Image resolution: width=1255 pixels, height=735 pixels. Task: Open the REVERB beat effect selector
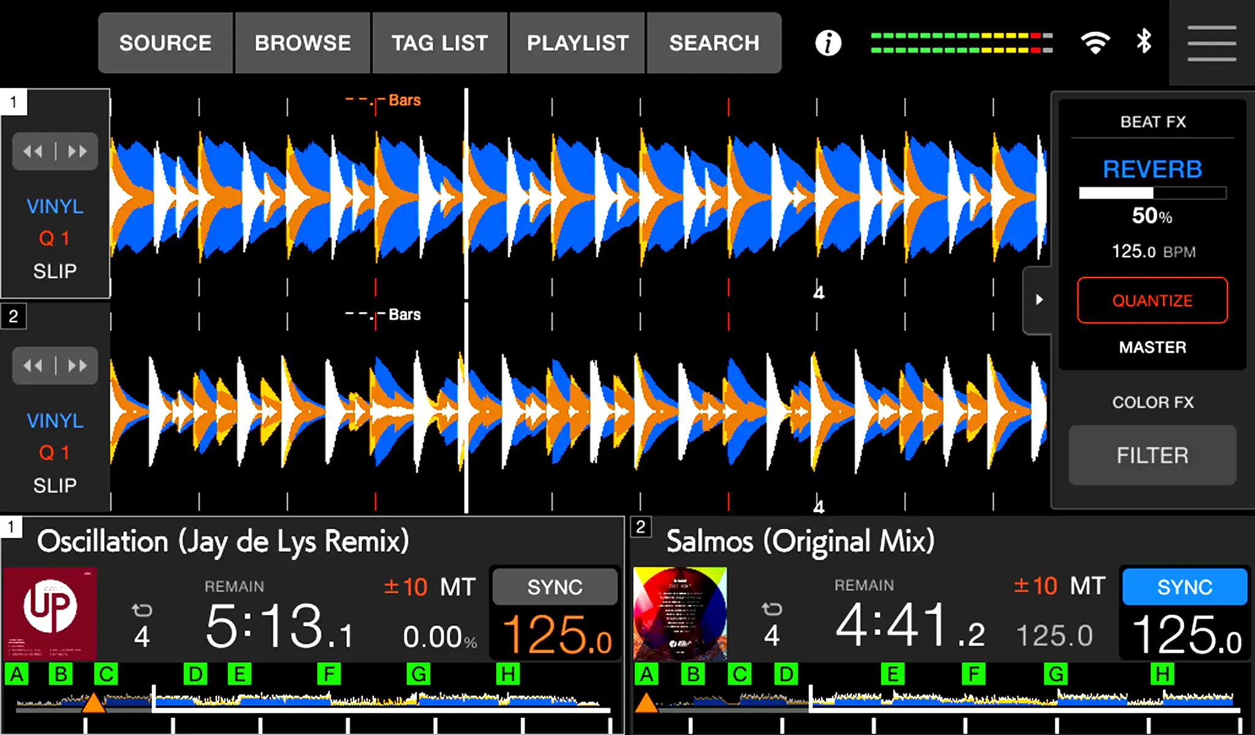pyautogui.click(x=1152, y=169)
